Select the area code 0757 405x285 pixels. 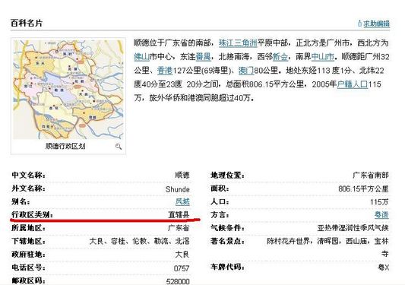tap(182, 268)
